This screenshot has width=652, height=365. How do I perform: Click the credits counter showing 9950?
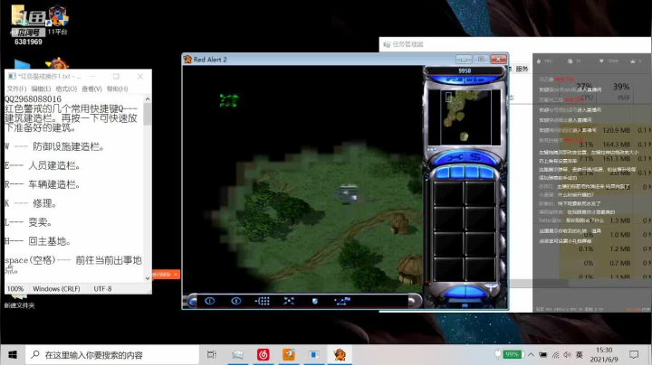coord(465,71)
